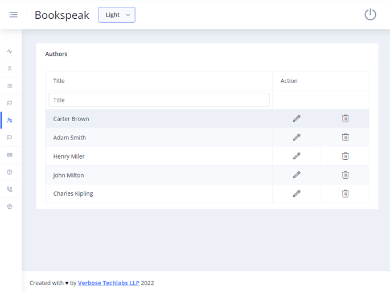Open the Light theme dropdown
Image resolution: width=390 pixels, height=293 pixels.
pos(117,15)
